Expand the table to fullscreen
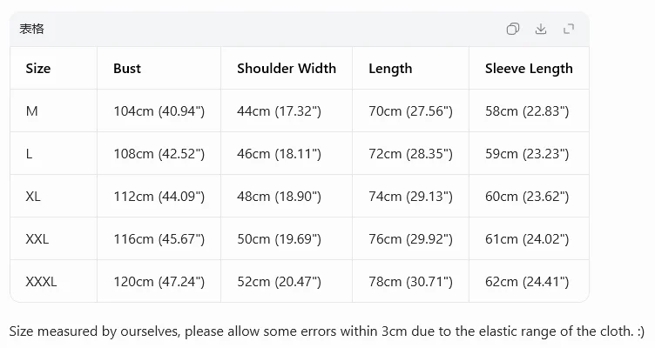Image resolution: width=655 pixels, height=348 pixels. coord(569,29)
